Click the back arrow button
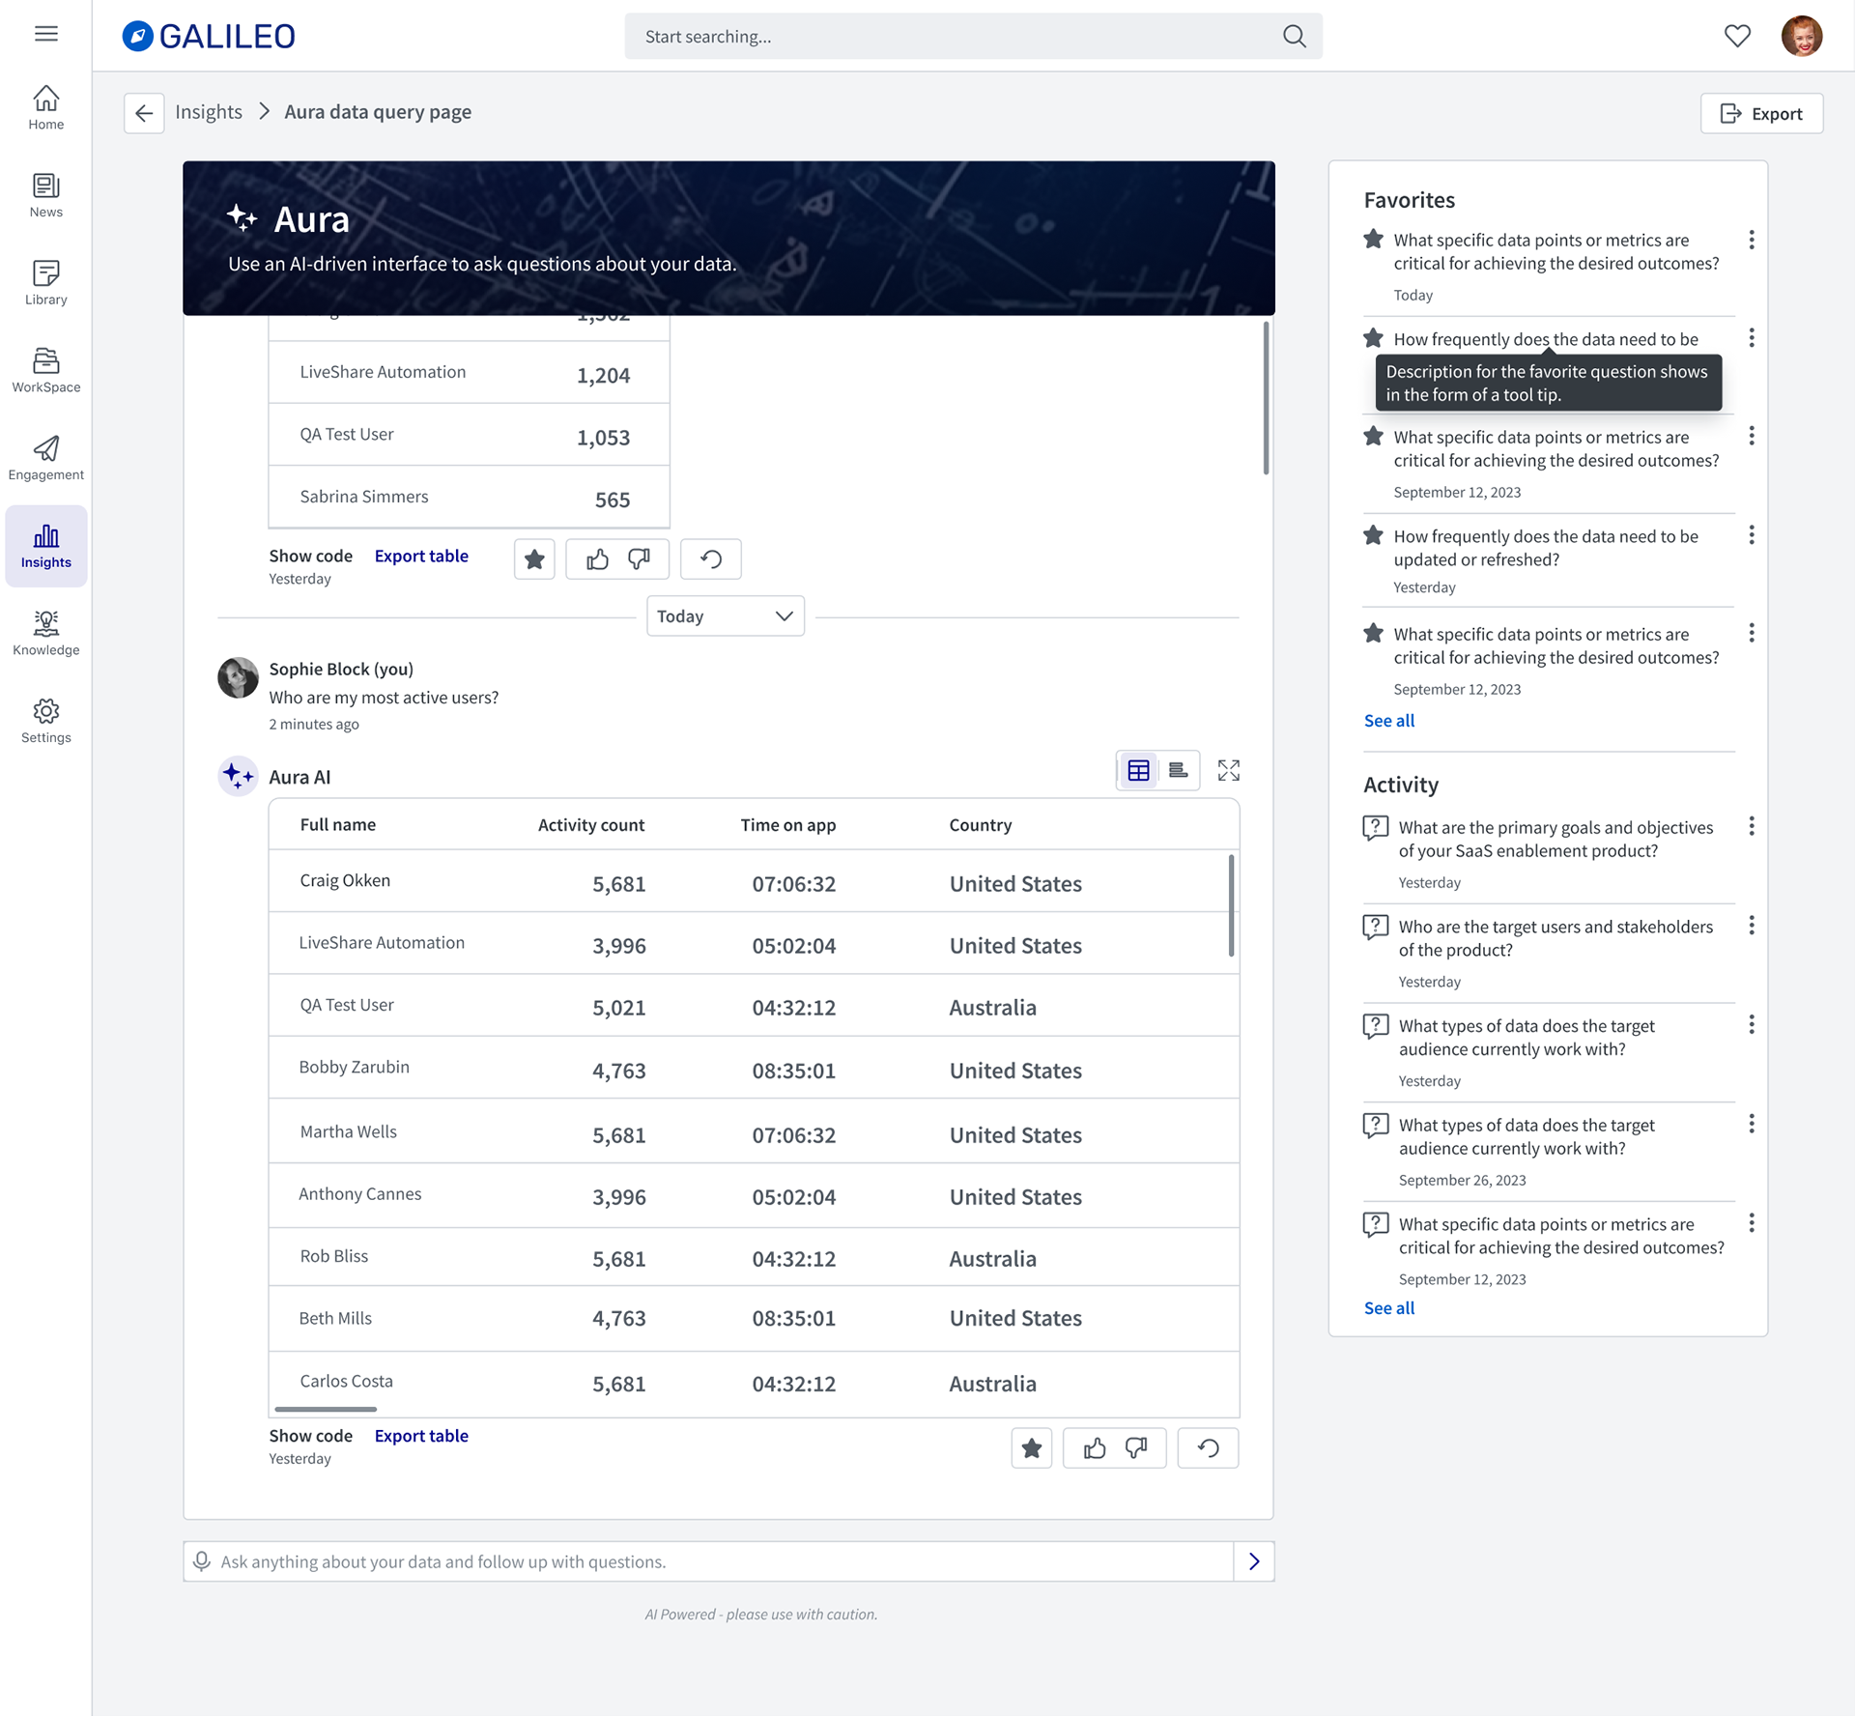The width and height of the screenshot is (1855, 1716). tap(144, 113)
